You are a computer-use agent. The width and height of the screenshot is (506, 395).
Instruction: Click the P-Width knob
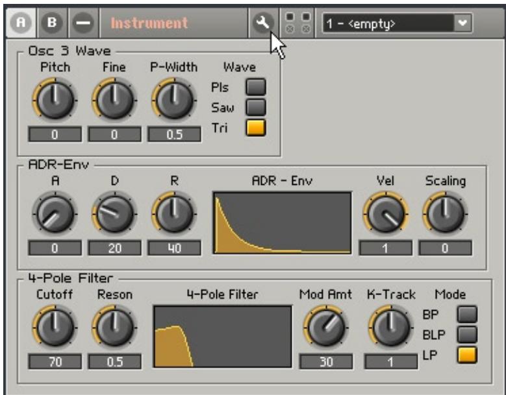174,99
